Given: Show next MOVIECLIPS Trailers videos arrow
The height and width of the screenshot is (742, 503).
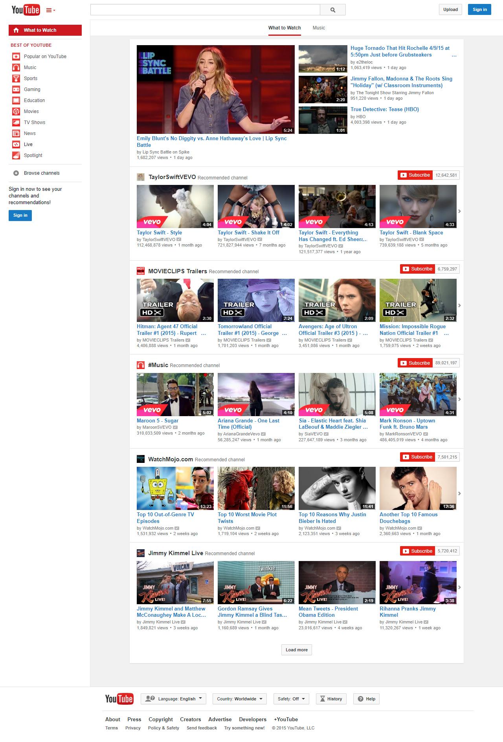Looking at the screenshot, I should coord(459,305).
